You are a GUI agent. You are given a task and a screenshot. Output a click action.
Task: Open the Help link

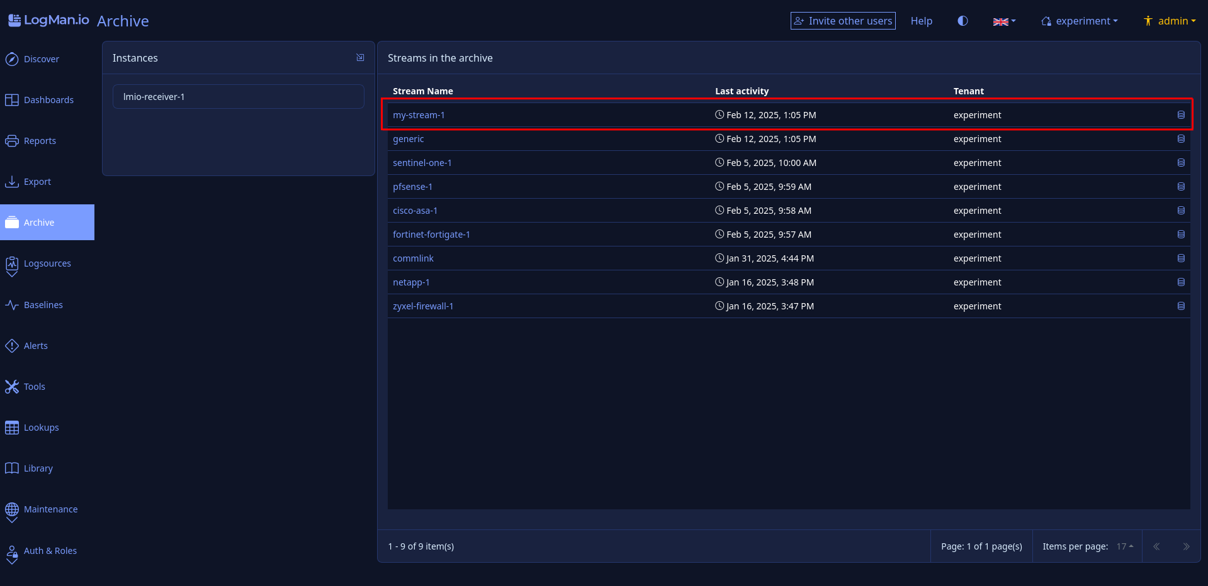click(921, 21)
